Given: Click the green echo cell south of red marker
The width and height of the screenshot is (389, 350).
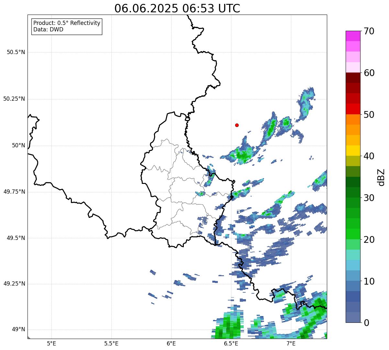Looking at the screenshot, I should [x=243, y=155].
